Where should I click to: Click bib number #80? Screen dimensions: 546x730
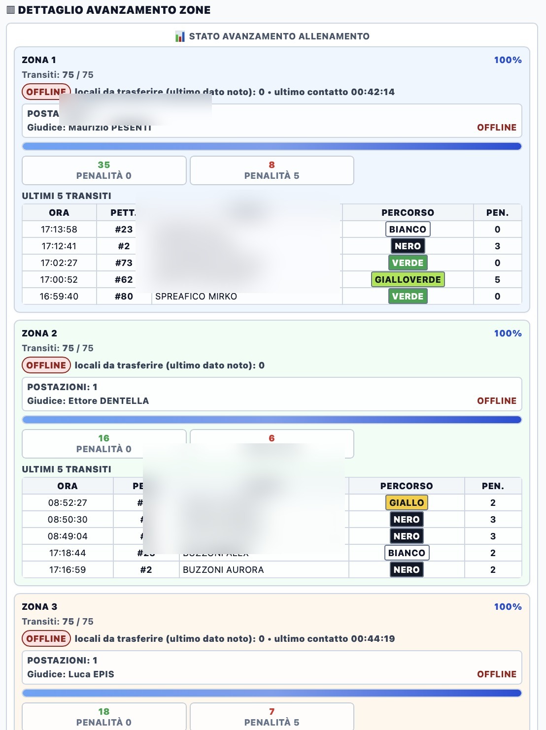pyautogui.click(x=124, y=297)
